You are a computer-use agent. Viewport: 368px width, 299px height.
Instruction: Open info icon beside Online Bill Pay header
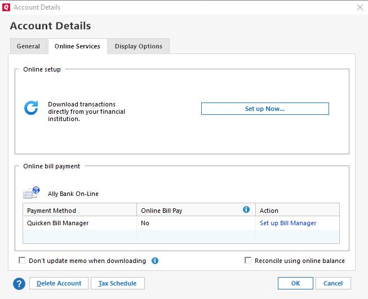tap(246, 209)
